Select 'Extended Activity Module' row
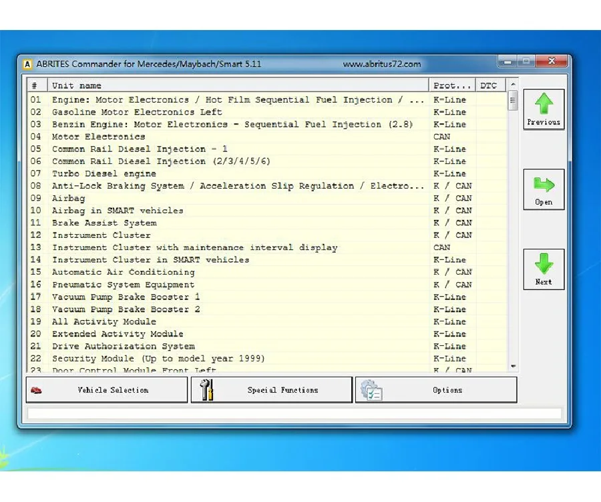 267,333
